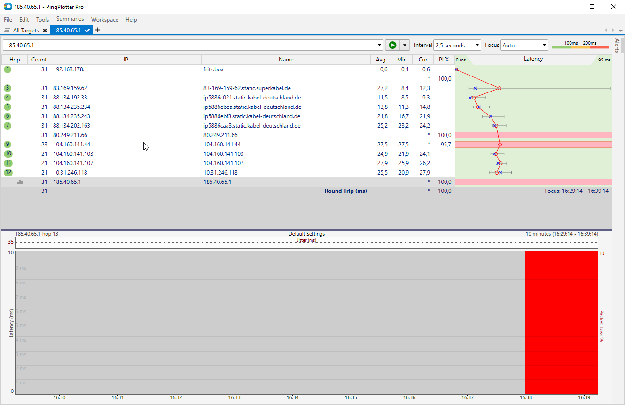625x405 pixels.
Task: Click hop 9 green circle icon
Action: pyautogui.click(x=8, y=145)
